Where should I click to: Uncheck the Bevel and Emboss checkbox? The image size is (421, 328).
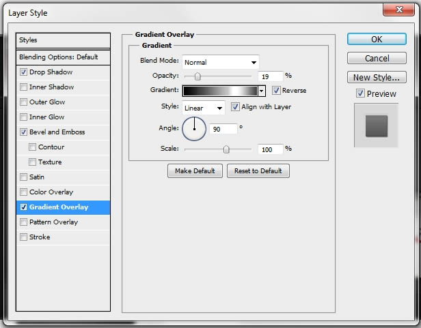[24, 132]
